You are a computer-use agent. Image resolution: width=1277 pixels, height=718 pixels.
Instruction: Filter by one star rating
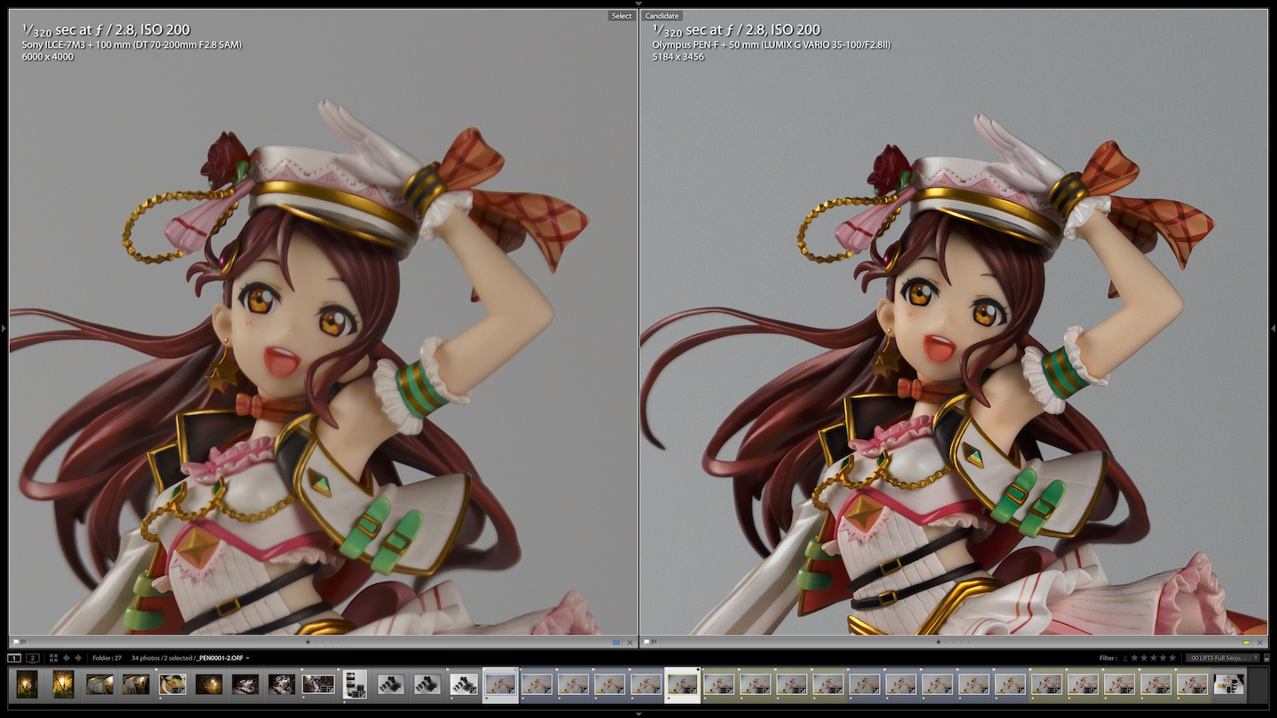[1134, 658]
